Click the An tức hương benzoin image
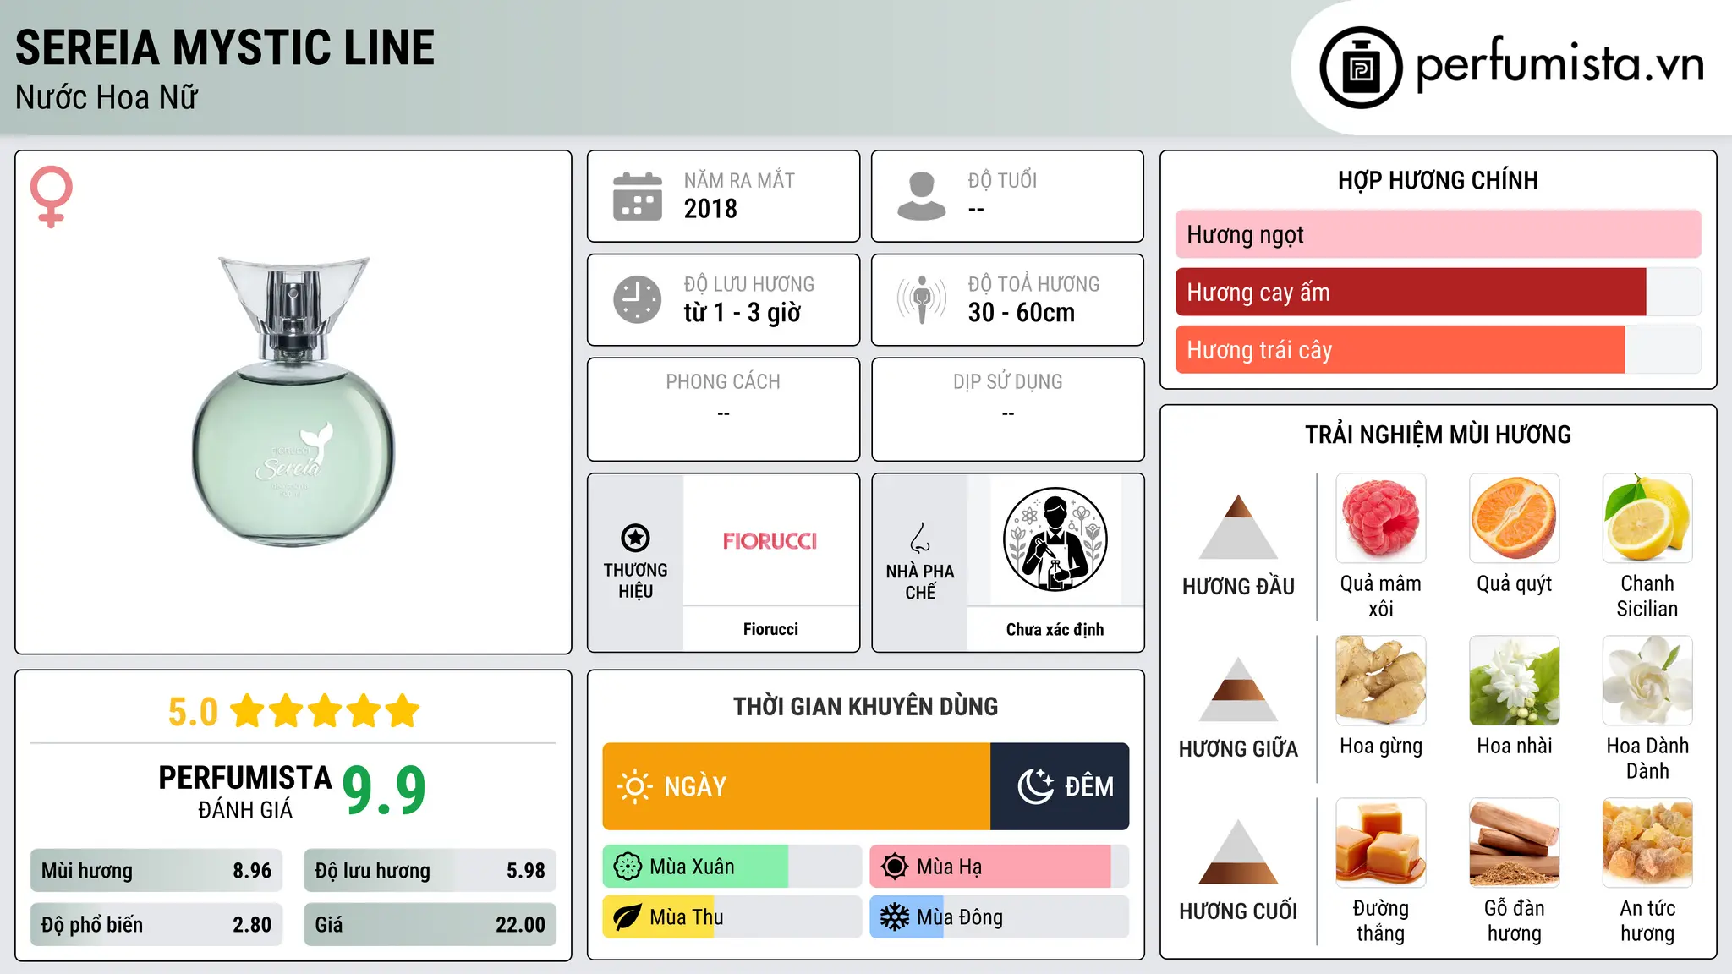 coord(1647,843)
